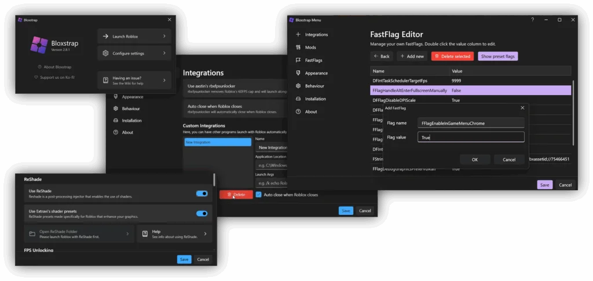Click the FastFlag list vertical scrollbar

tap(573, 112)
